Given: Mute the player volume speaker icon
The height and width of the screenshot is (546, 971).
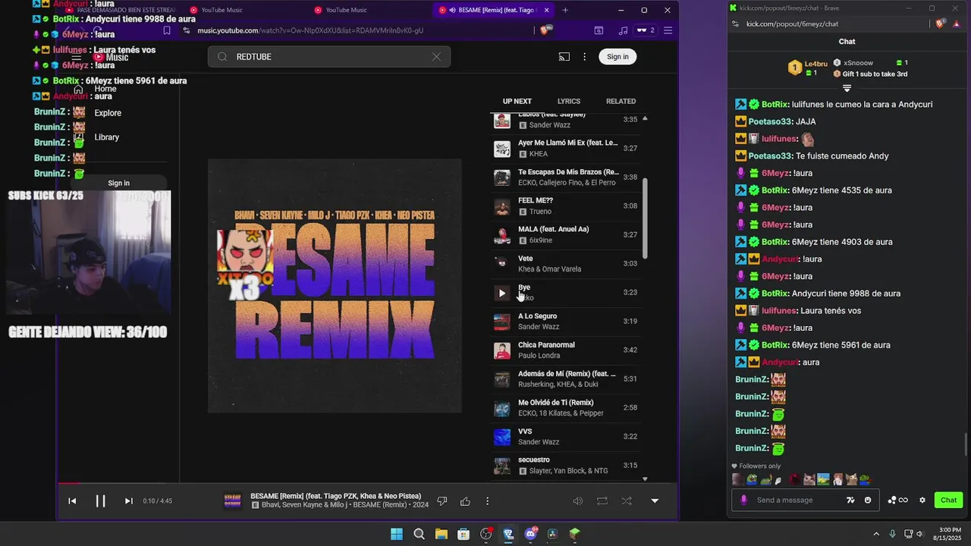Looking at the screenshot, I should 577,500.
